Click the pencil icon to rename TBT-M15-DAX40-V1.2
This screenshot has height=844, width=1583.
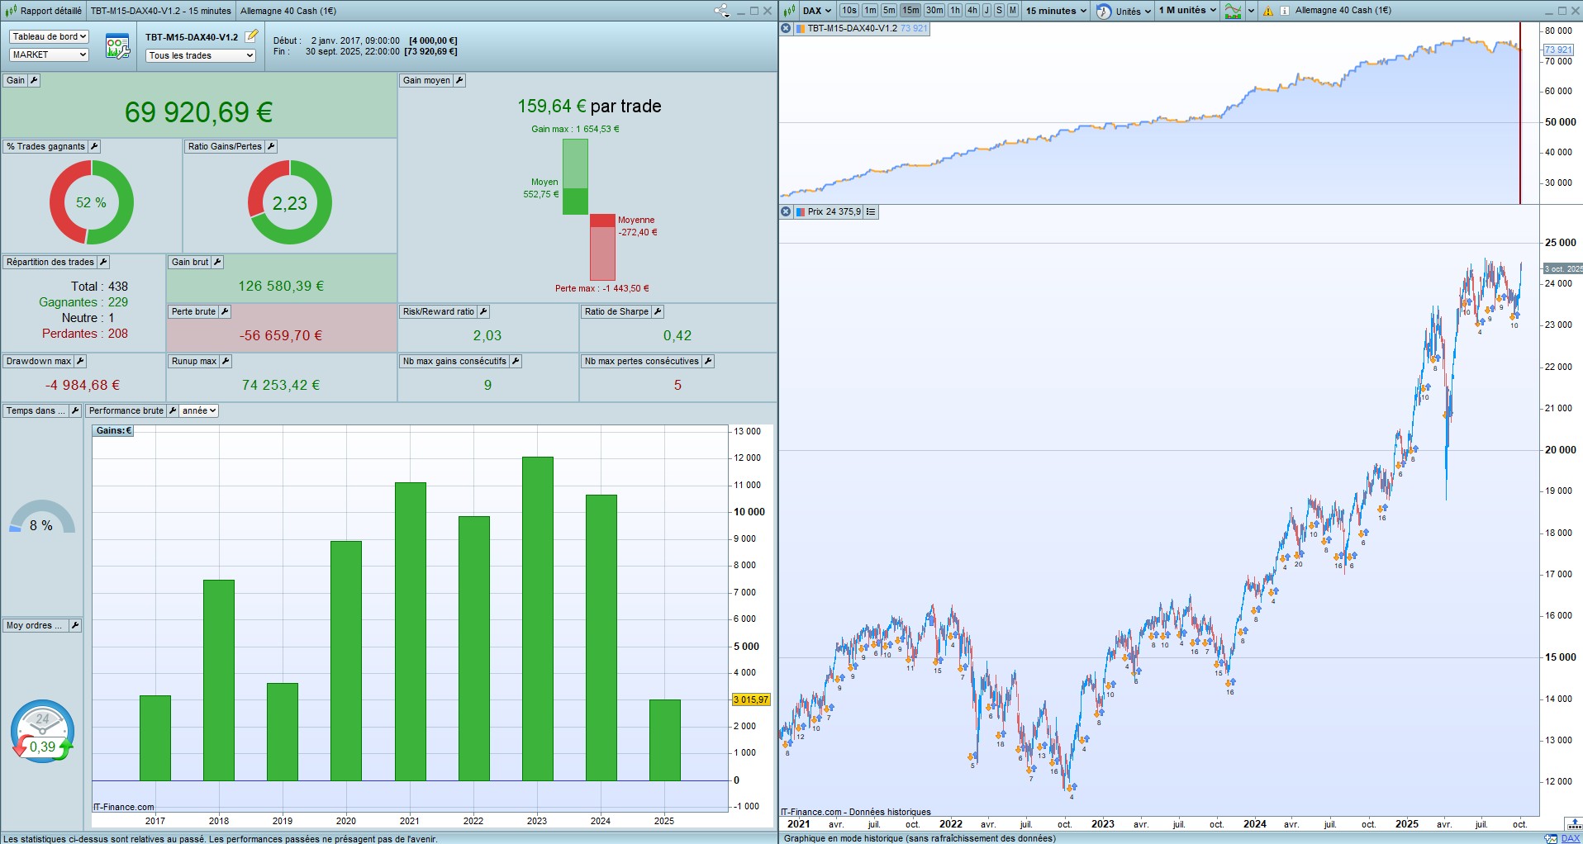pos(252,36)
